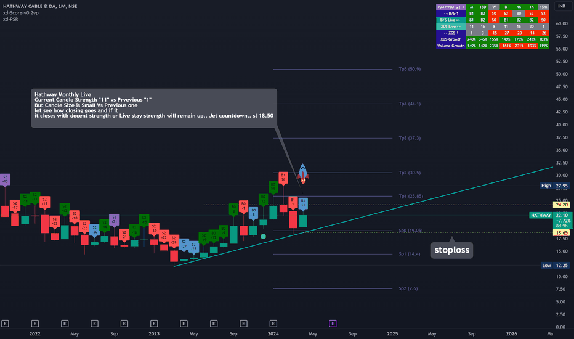Select the red 'B0 -1' signal label
Screen dimensions: 574x339
(x=243, y=206)
